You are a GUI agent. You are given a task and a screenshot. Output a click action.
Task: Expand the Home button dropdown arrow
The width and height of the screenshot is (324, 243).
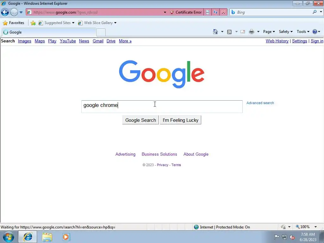pos(222,32)
